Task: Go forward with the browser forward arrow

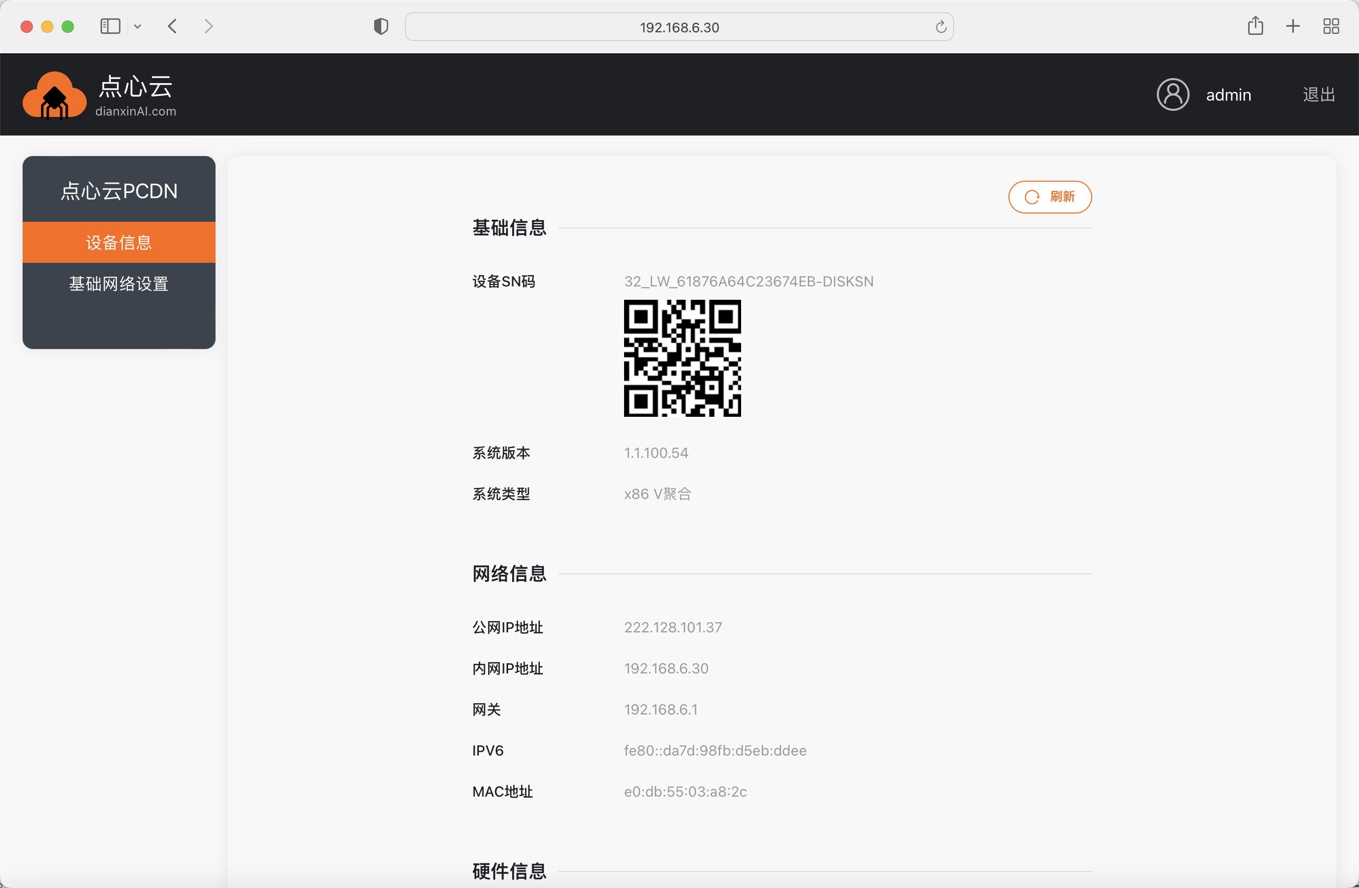Action: click(x=208, y=26)
